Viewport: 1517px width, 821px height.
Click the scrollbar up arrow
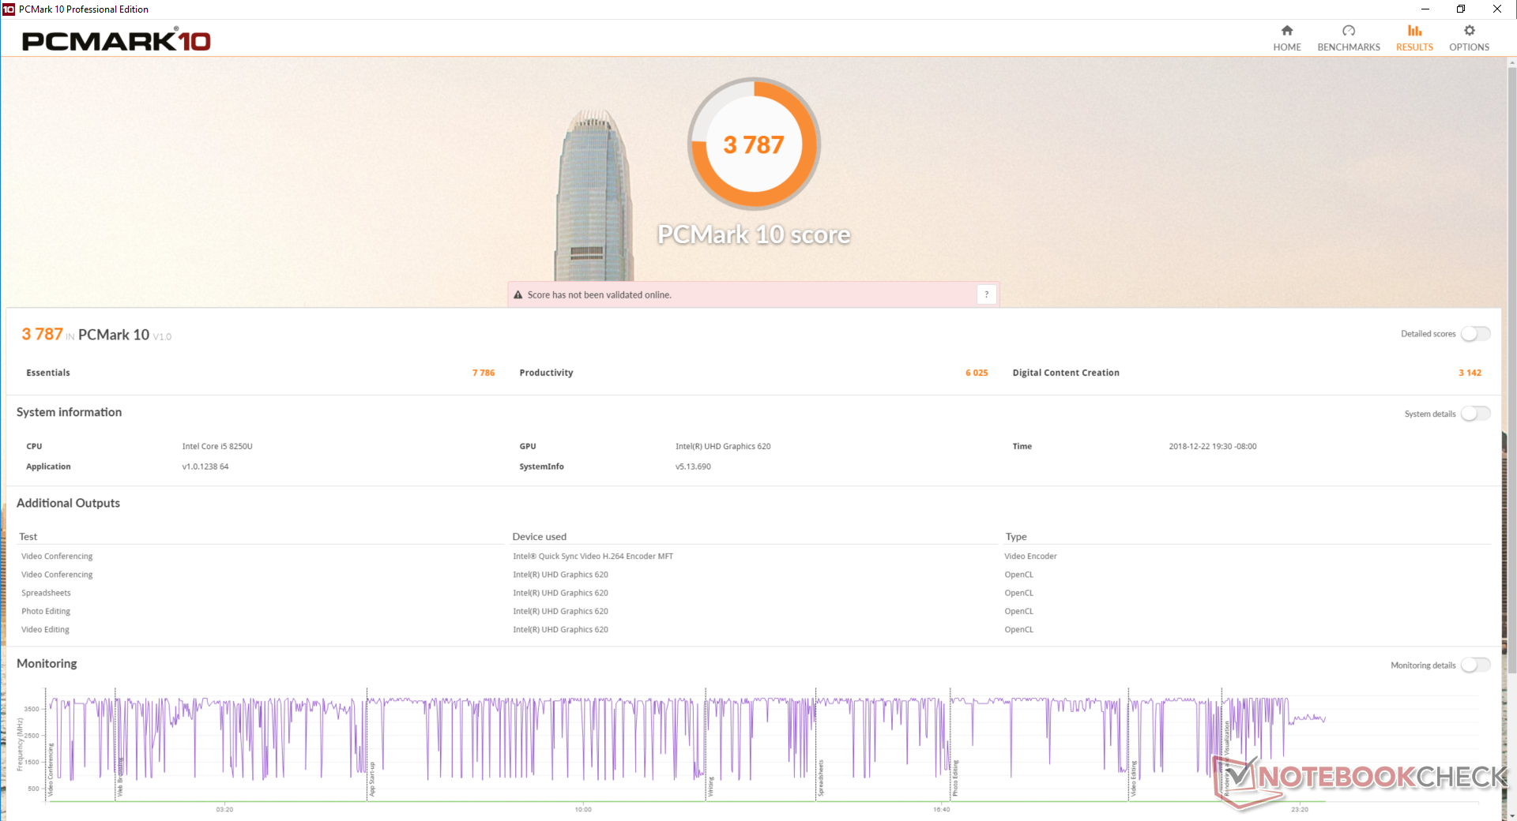point(1511,62)
